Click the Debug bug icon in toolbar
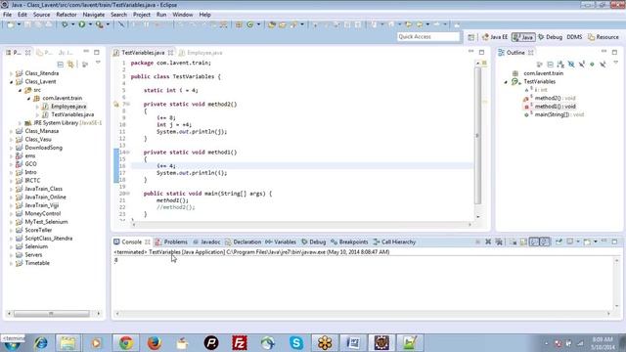 click(x=65, y=24)
